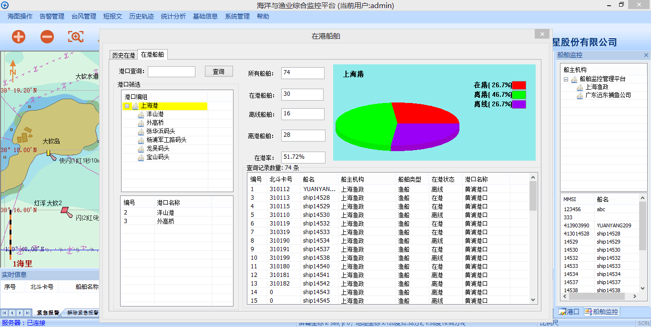Open the 统计分析 menu
The image size is (651, 327).
173,16
